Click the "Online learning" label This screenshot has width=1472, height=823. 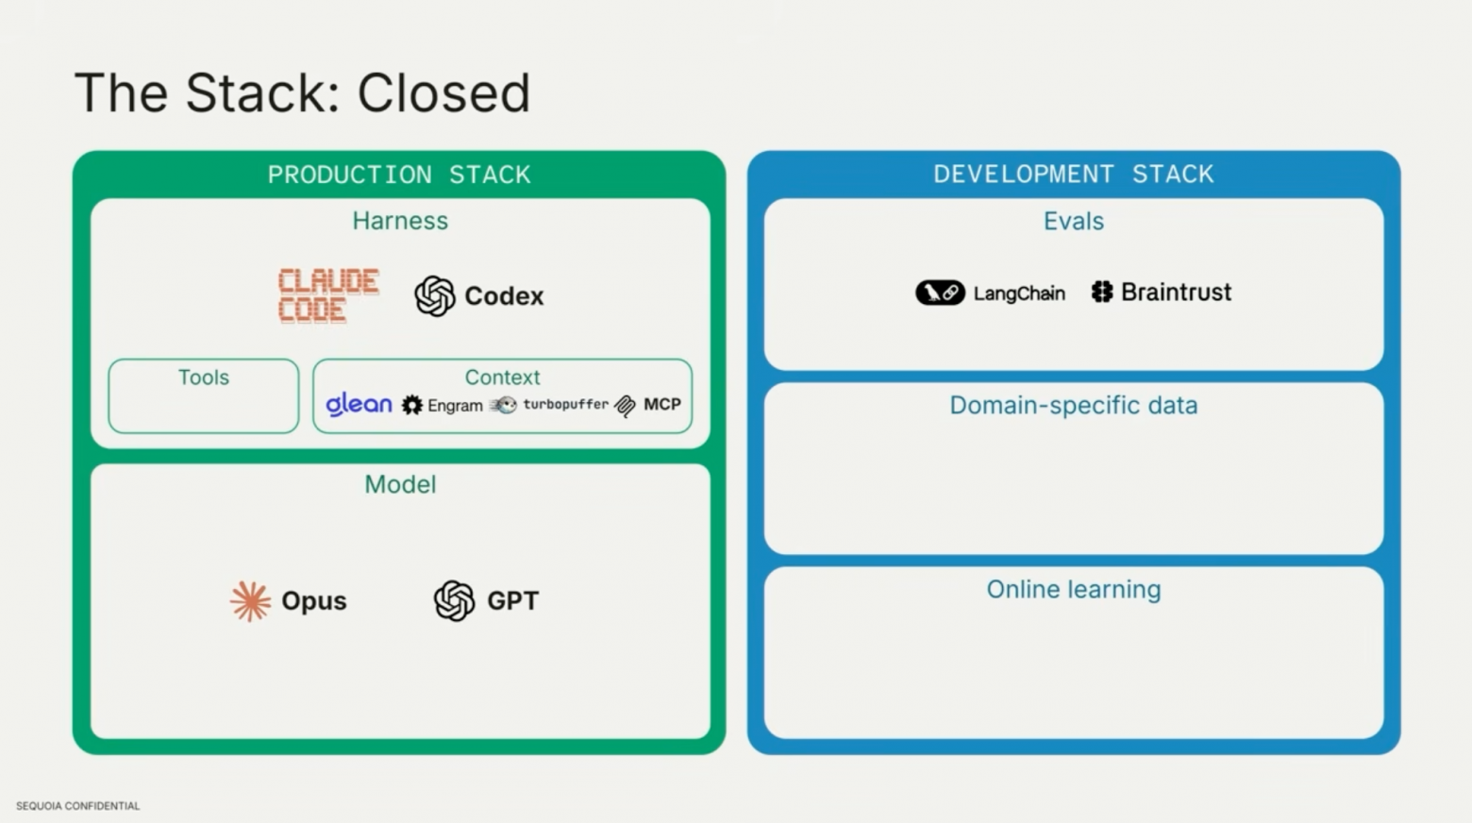[x=1074, y=589]
